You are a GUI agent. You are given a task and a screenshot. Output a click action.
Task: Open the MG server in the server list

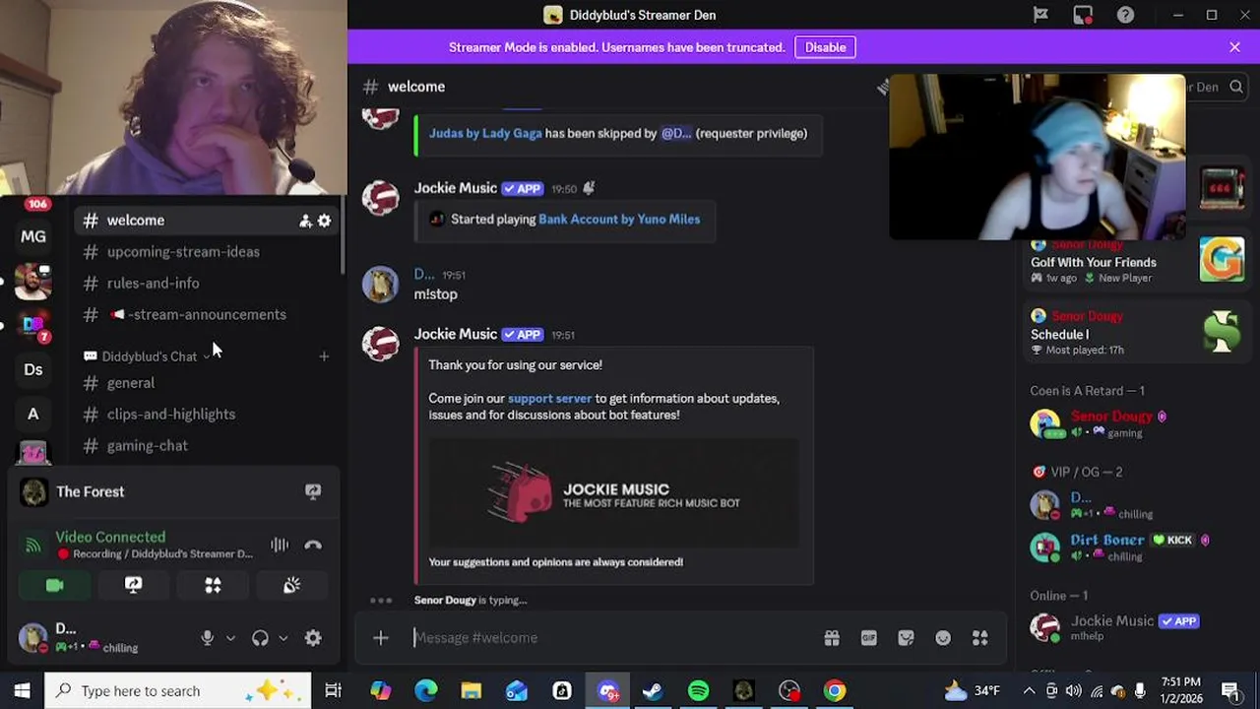[33, 236]
